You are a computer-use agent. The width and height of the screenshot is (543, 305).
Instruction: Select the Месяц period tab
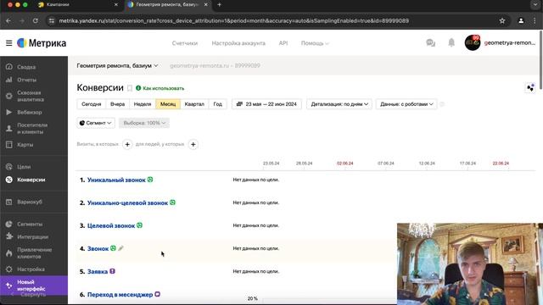[168, 104]
